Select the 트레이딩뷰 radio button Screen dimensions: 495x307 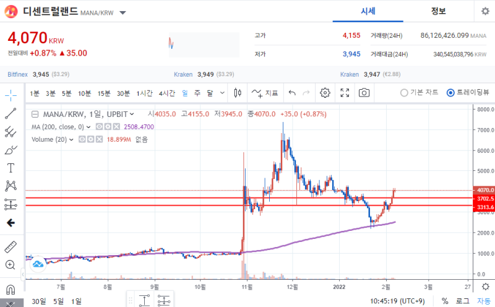[450, 93]
